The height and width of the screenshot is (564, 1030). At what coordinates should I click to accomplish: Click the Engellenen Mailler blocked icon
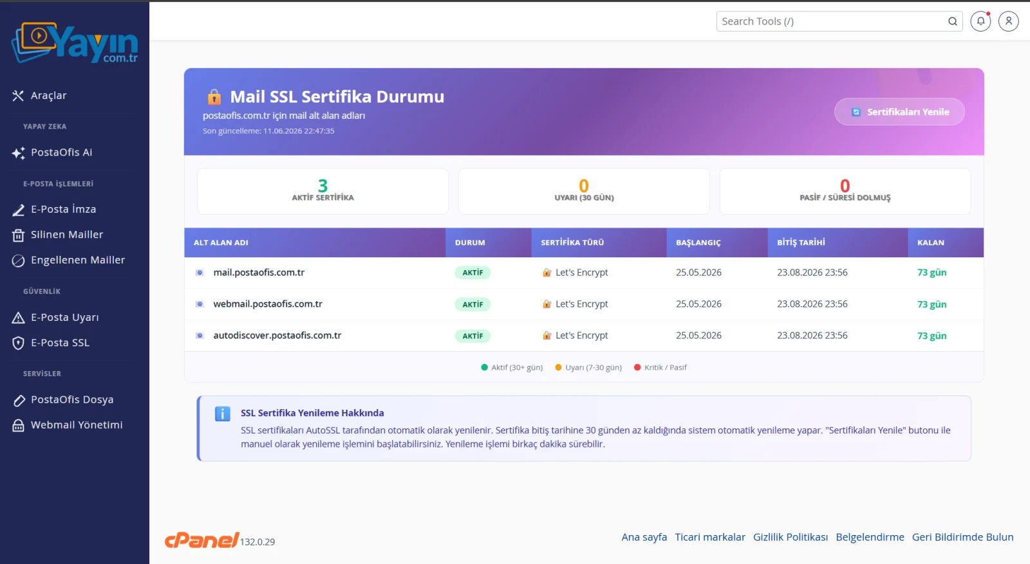[18, 260]
